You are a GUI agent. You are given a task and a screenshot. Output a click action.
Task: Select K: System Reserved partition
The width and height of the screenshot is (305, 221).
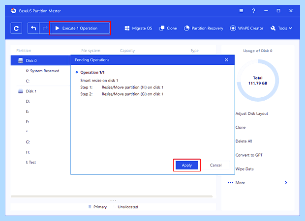pyautogui.click(x=42, y=71)
